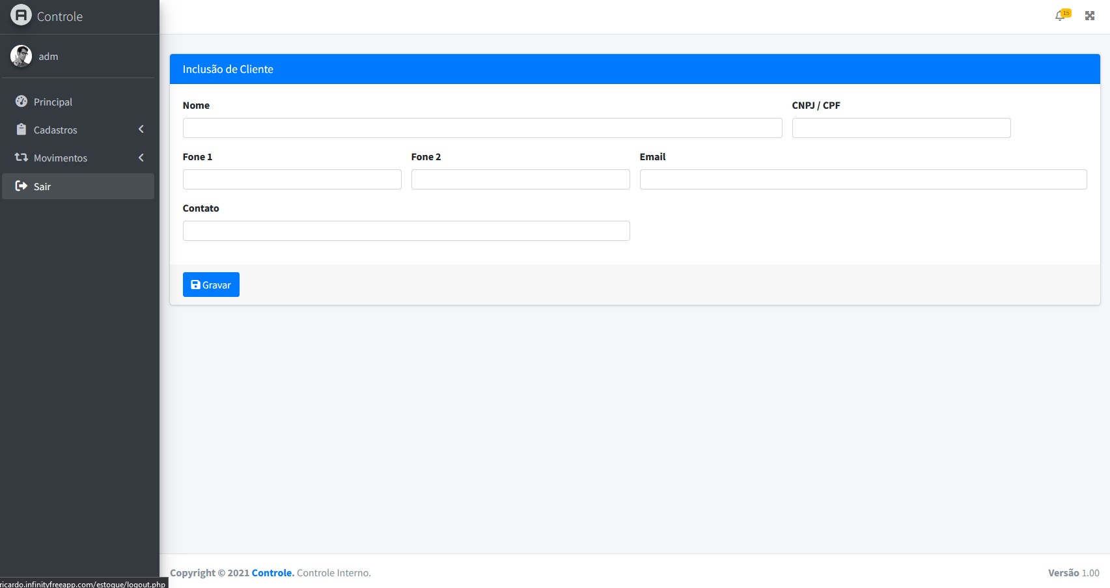Focus the Contato text field
The image size is (1110, 588).
pos(406,231)
